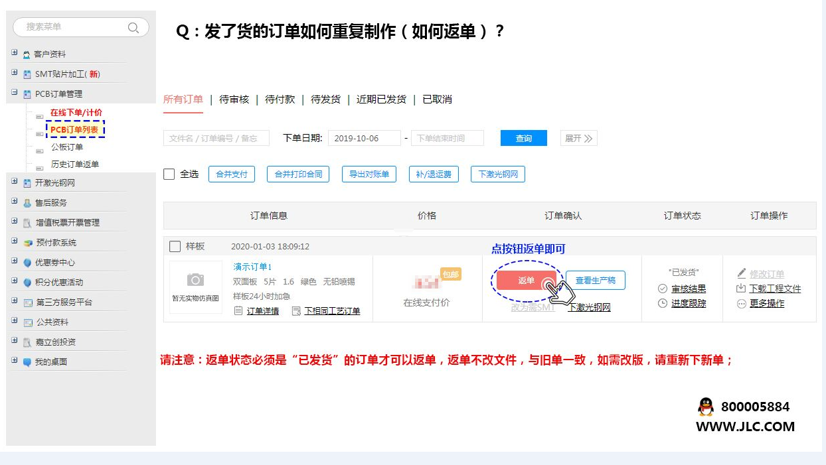This screenshot has width=826, height=465.
Task: Click the QQ penguin support icon
Action: [706, 407]
